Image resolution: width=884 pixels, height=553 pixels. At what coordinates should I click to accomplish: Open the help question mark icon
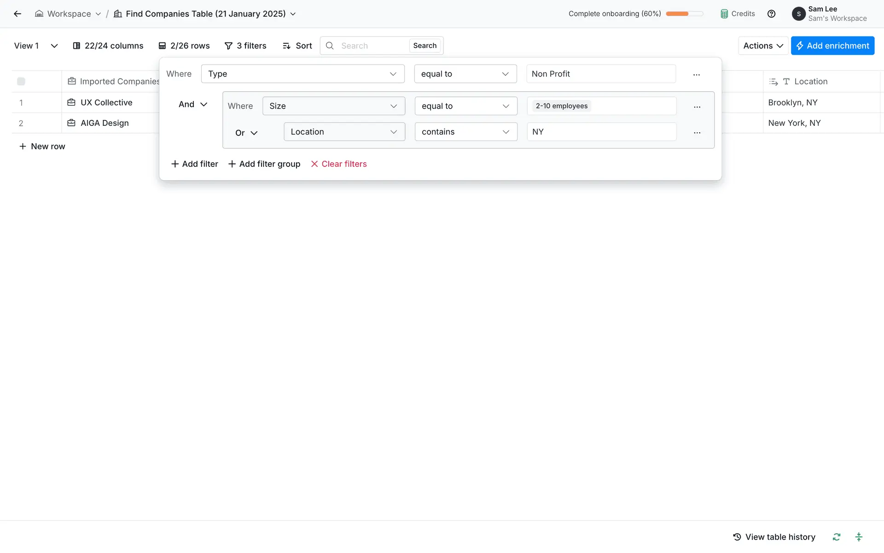pyautogui.click(x=771, y=14)
